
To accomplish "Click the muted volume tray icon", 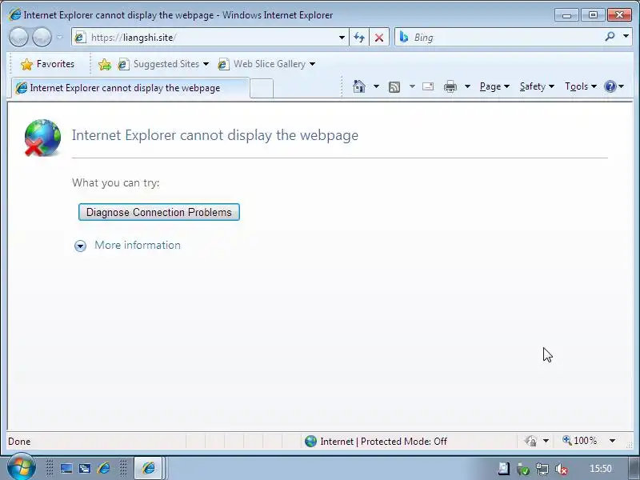I will coord(562,470).
